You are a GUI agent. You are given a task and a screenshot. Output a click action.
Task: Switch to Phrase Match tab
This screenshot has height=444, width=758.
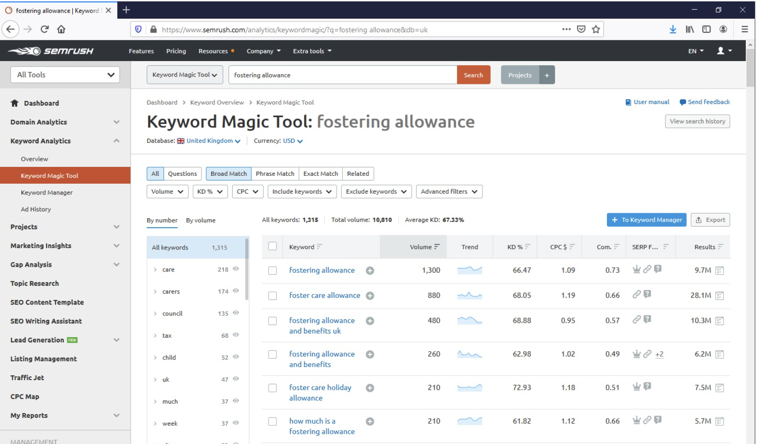275,173
